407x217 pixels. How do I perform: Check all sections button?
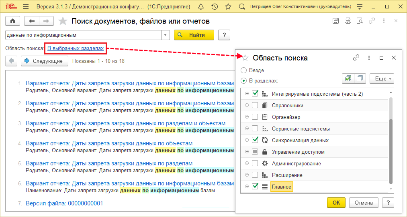348,78
